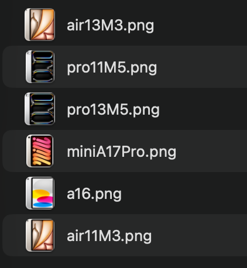Click the pro13M5.png file name
Viewport: 247px width, 268px height.
coord(113,110)
